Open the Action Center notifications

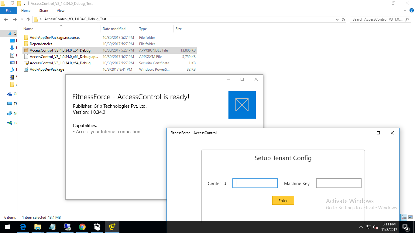coord(405,227)
